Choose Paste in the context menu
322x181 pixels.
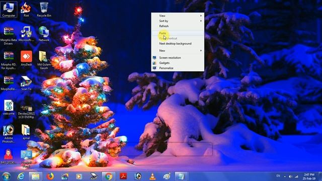coord(178,33)
